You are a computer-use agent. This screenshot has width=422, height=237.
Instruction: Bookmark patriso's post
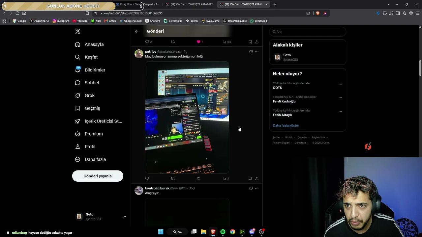click(x=250, y=178)
